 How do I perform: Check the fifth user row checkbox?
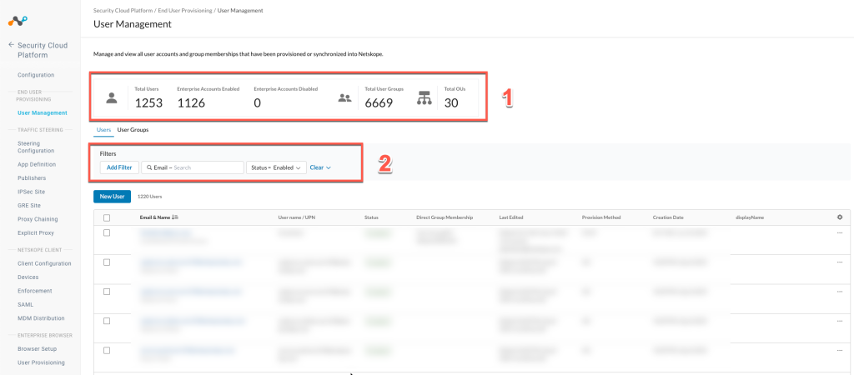coord(107,351)
